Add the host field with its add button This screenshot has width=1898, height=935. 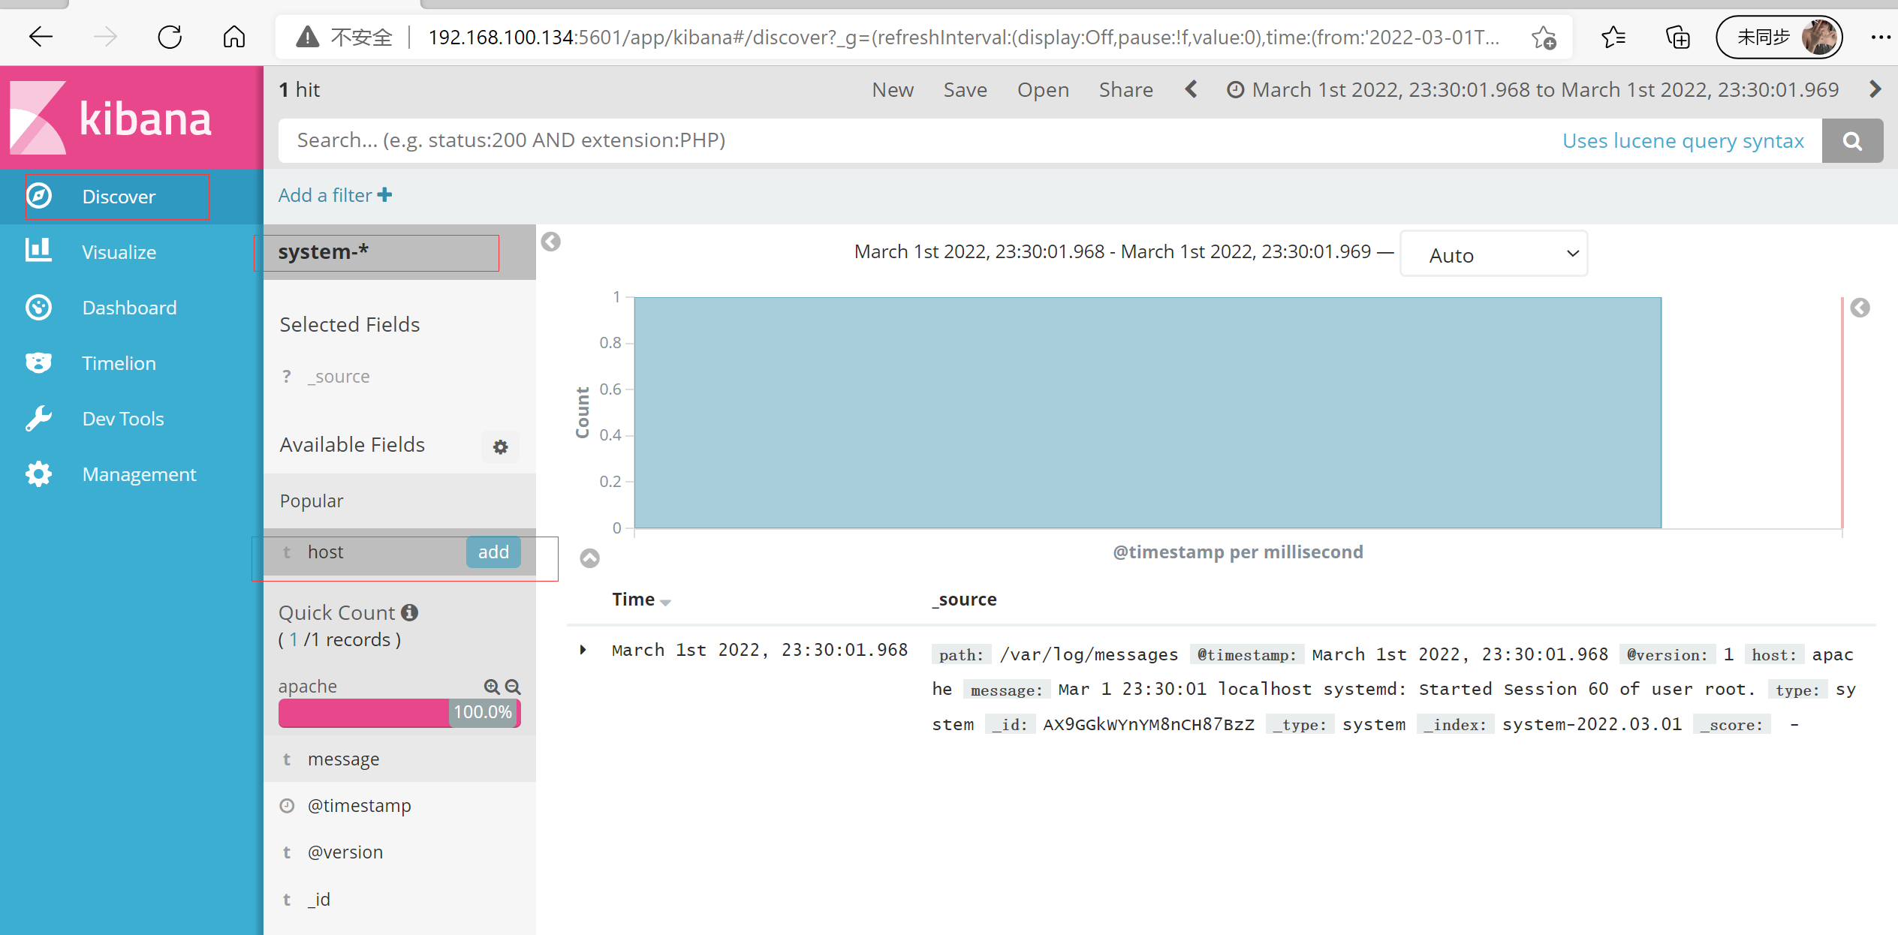pos(493,552)
